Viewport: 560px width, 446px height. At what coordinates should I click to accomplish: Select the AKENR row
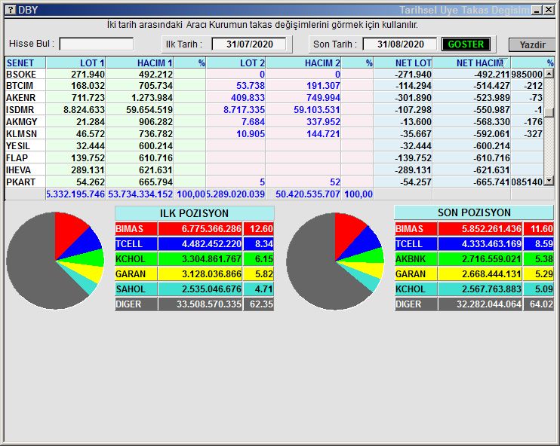274,97
